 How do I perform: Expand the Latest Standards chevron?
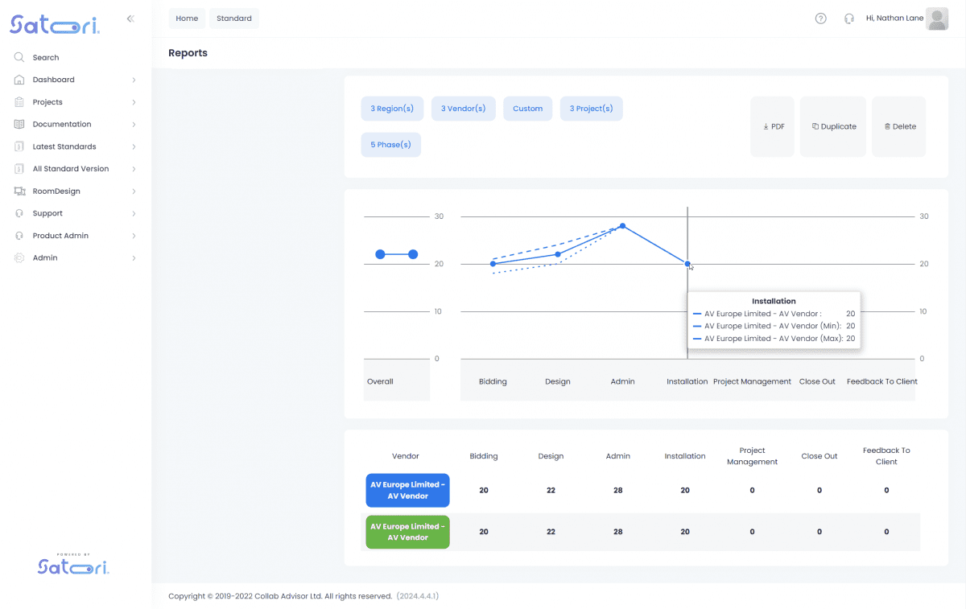point(134,147)
